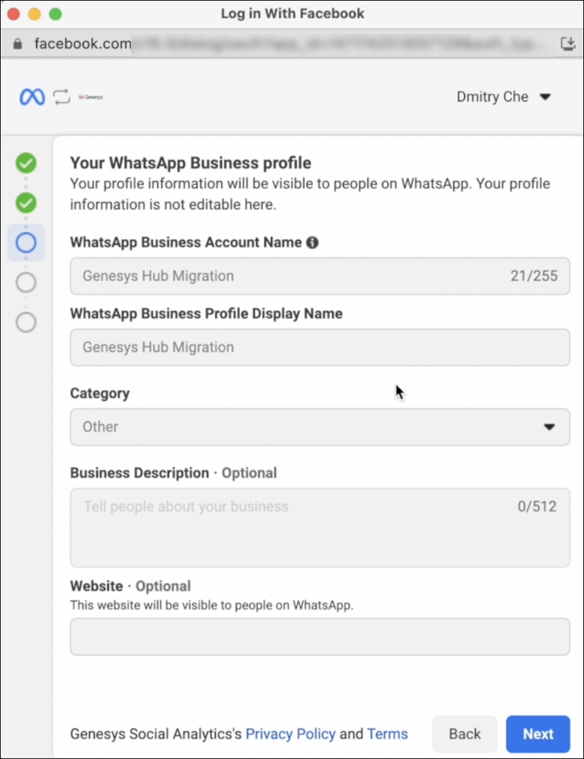Click the lock icon in address bar

coord(18,44)
